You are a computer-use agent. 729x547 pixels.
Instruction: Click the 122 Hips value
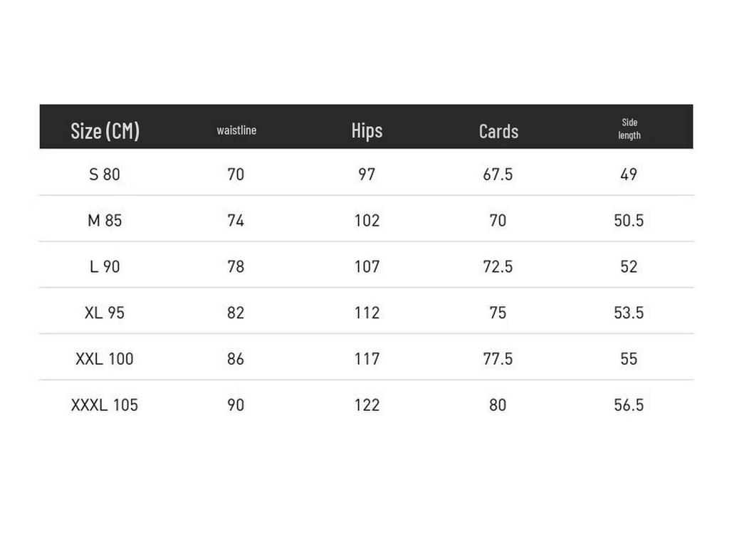coord(367,405)
